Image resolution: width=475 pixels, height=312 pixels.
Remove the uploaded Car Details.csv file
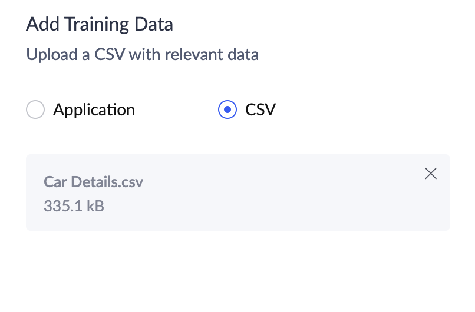pyautogui.click(x=431, y=174)
